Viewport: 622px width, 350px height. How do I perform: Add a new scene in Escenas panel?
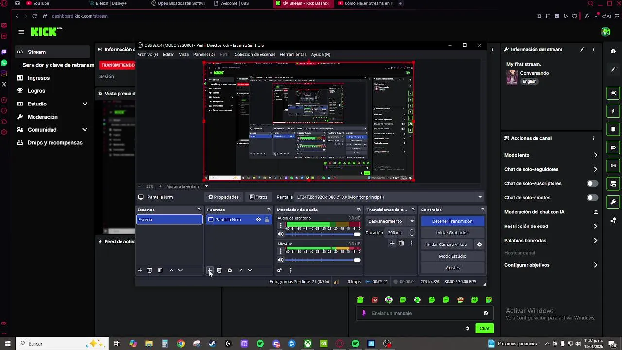point(140,270)
